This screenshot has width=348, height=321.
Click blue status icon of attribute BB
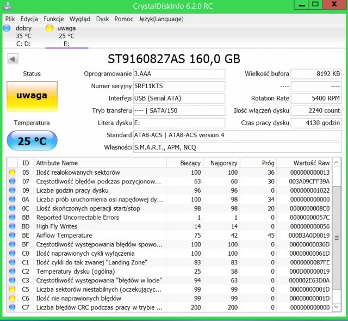click(x=13, y=217)
